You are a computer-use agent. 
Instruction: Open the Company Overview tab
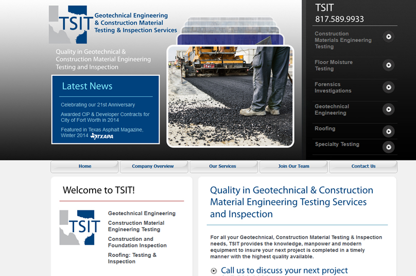coord(154,167)
